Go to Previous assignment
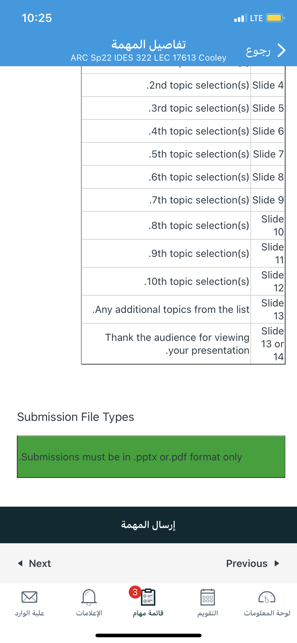297x643 pixels. (247, 563)
